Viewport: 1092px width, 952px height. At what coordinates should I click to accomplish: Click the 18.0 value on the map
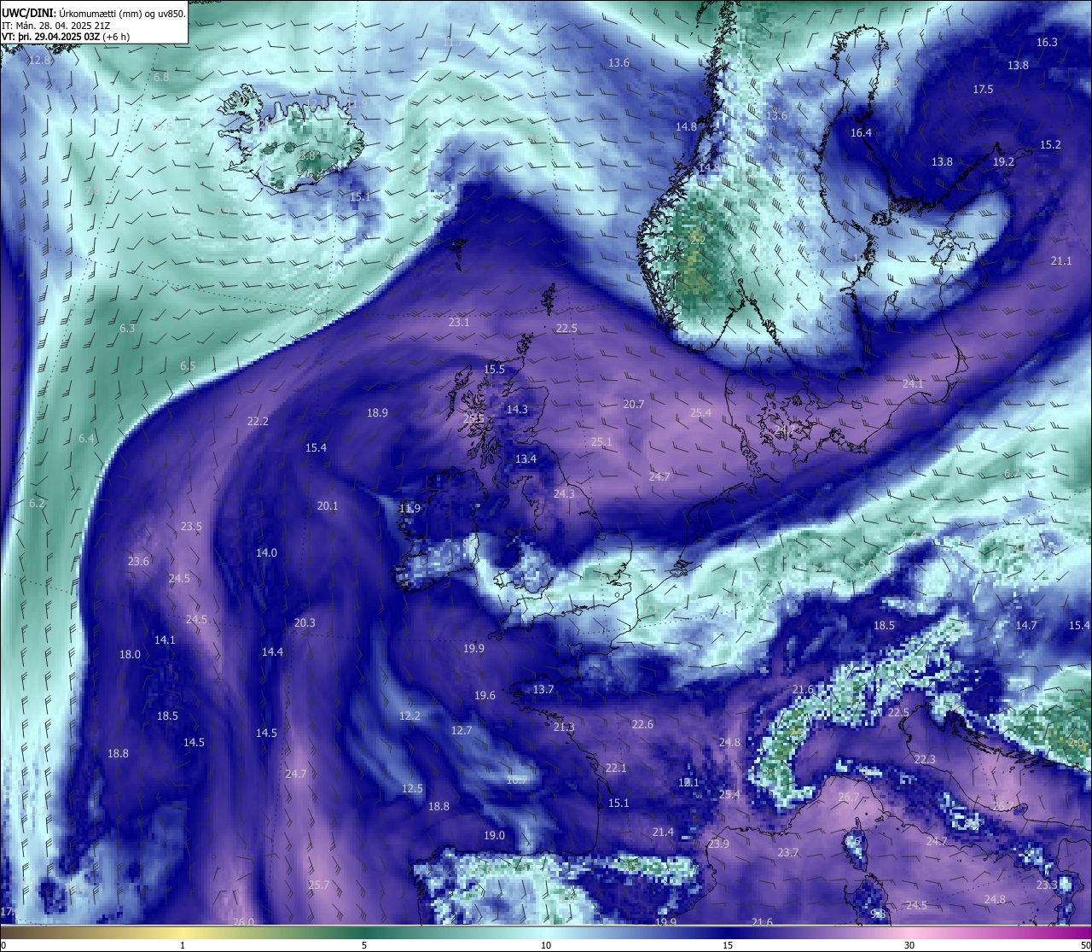(130, 655)
